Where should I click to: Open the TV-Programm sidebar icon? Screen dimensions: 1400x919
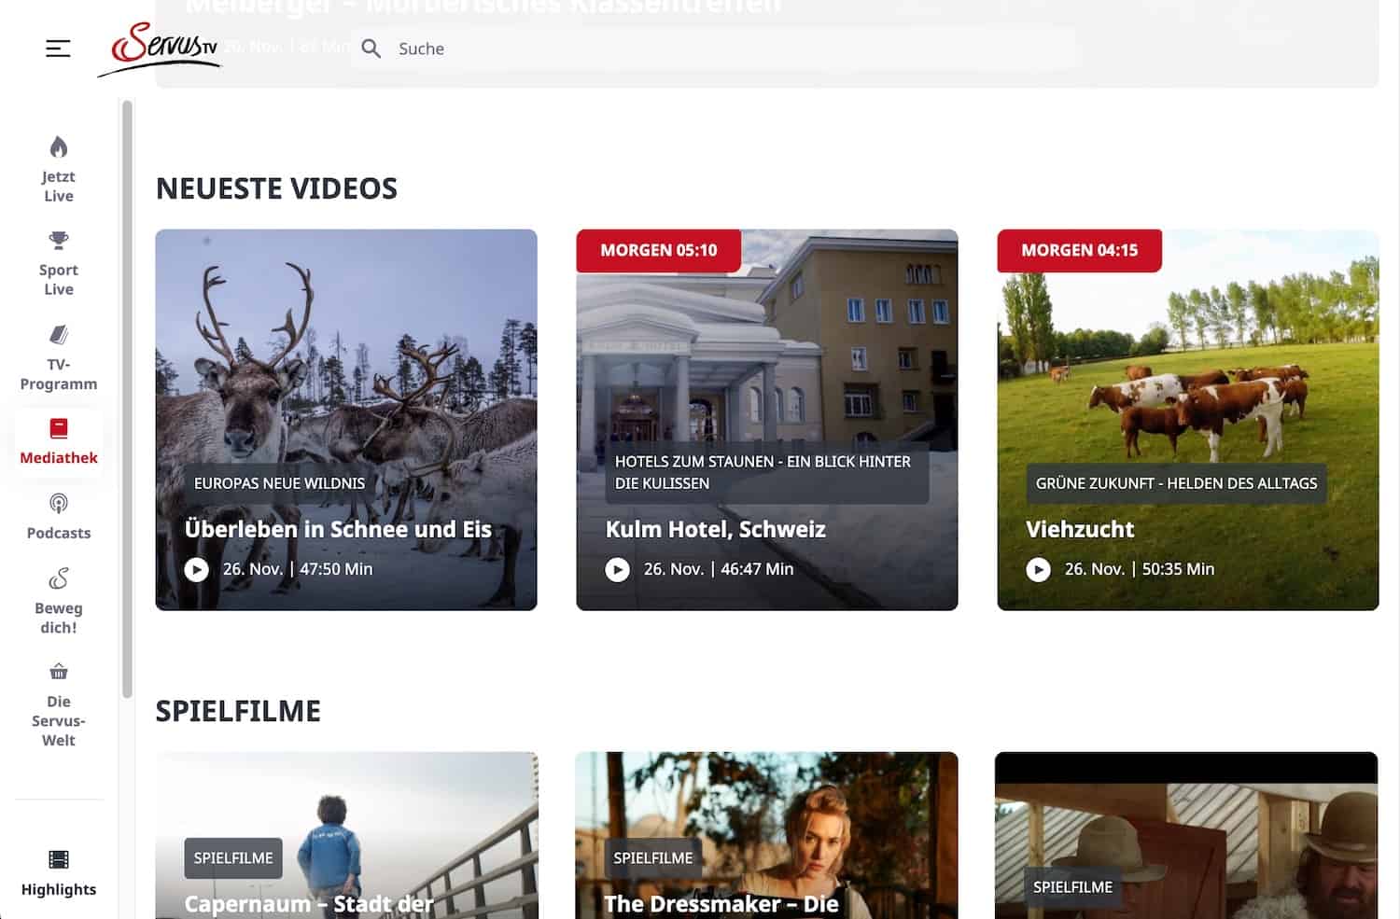[59, 335]
